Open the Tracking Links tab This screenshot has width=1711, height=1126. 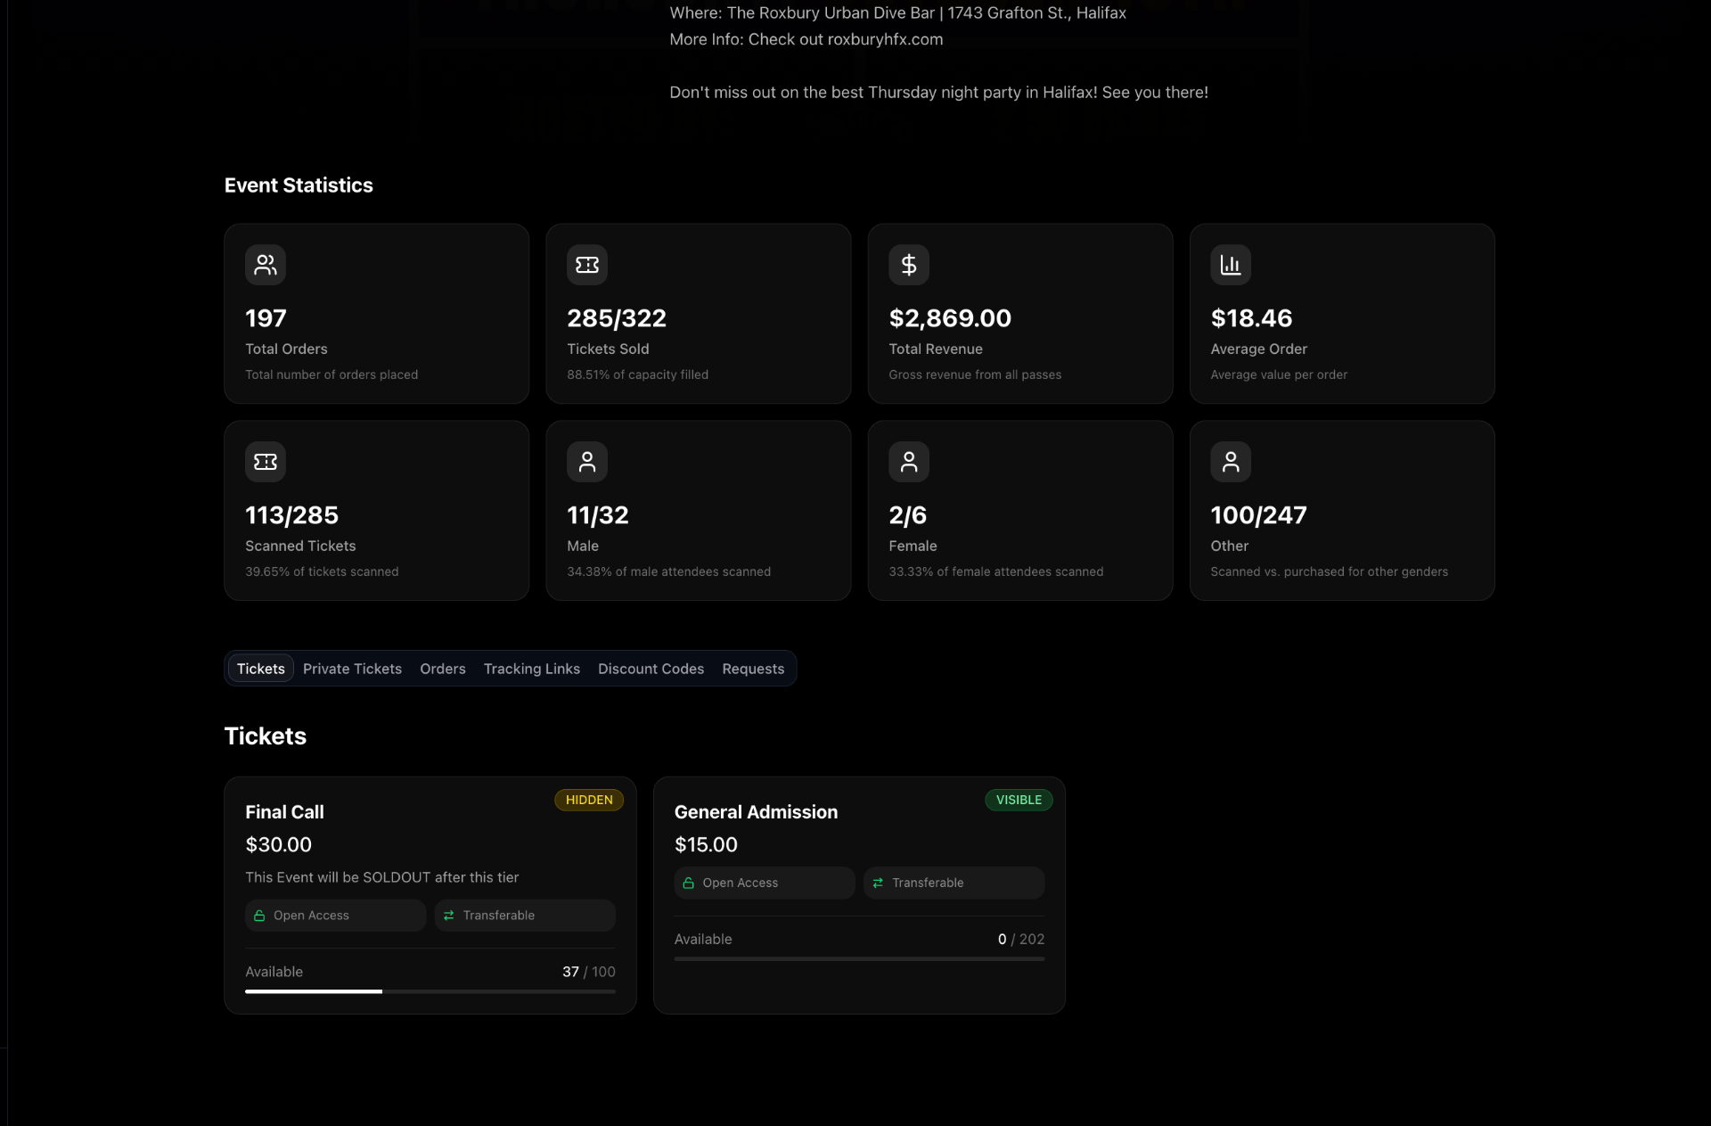tap(531, 669)
